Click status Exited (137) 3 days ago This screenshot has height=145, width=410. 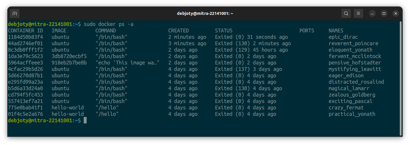(x=248, y=69)
